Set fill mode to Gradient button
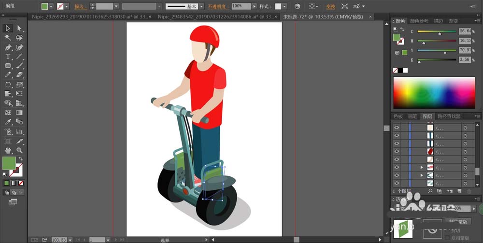Screen dimensions: 483x243 [x=14, y=183]
